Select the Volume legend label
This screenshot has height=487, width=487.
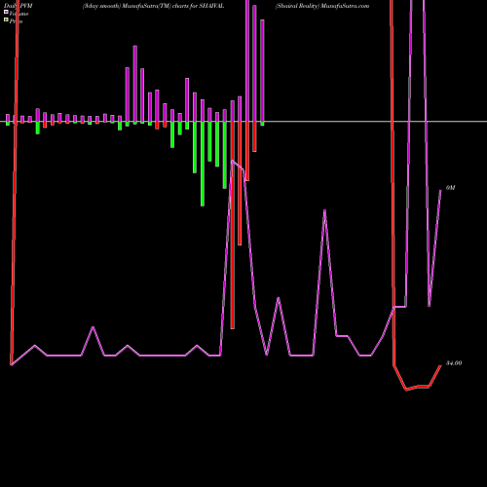click(x=19, y=14)
